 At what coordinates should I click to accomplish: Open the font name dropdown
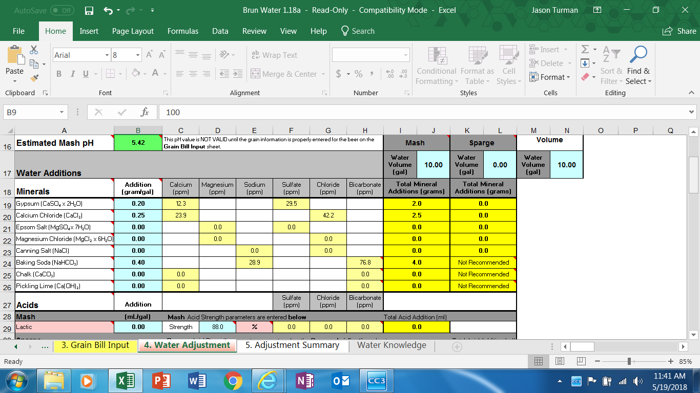click(107, 55)
